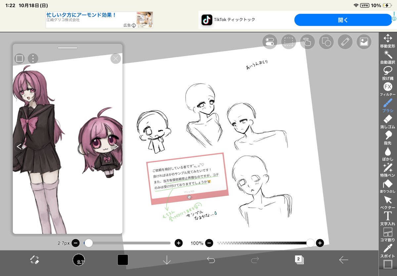This screenshot has width=397, height=276.
Task: Open the layers panel showing 2
Action: 299,260
